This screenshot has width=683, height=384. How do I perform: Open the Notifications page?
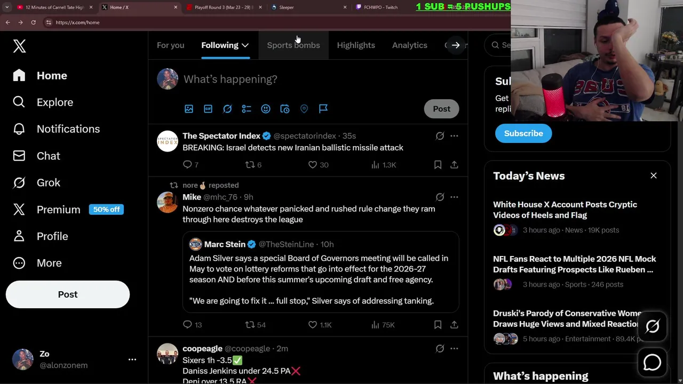56,129
